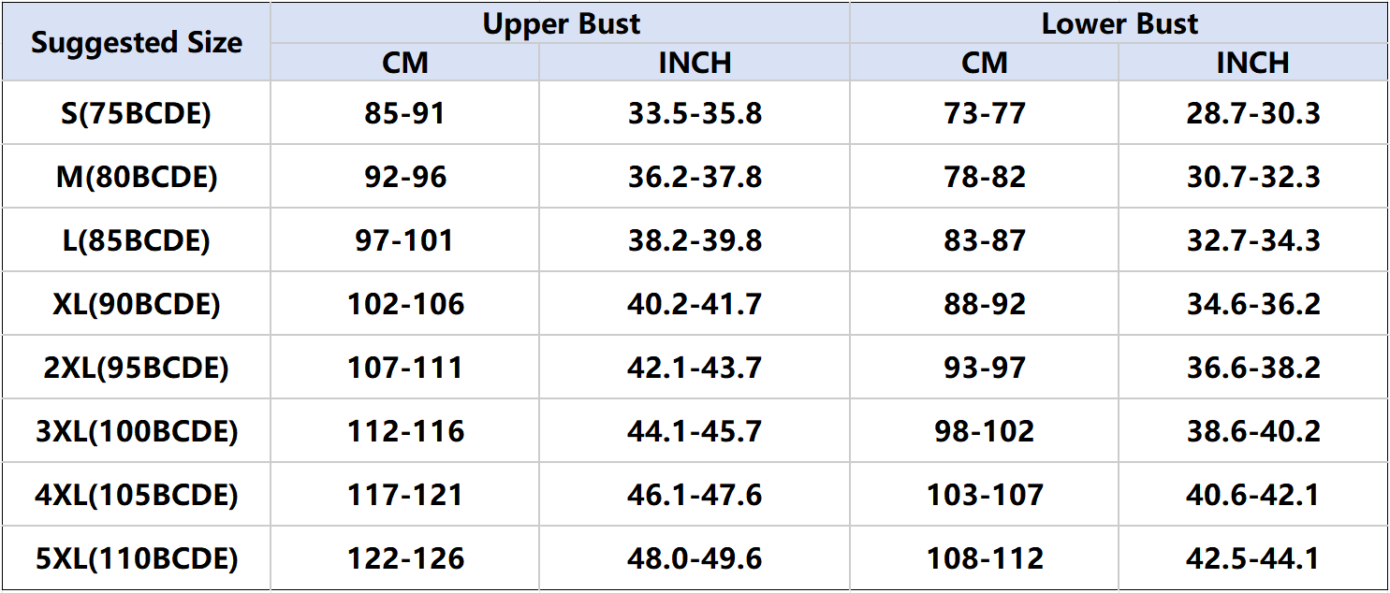Click the 5XL(110BCDE) row label

[137, 558]
